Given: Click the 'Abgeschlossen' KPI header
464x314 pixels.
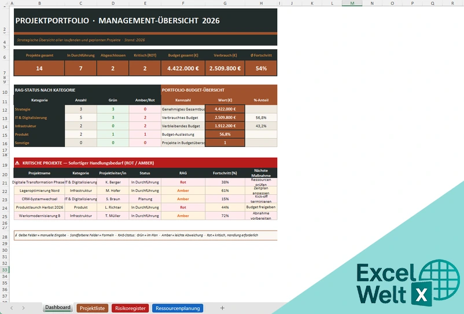Looking at the screenshot, I should coord(113,56).
